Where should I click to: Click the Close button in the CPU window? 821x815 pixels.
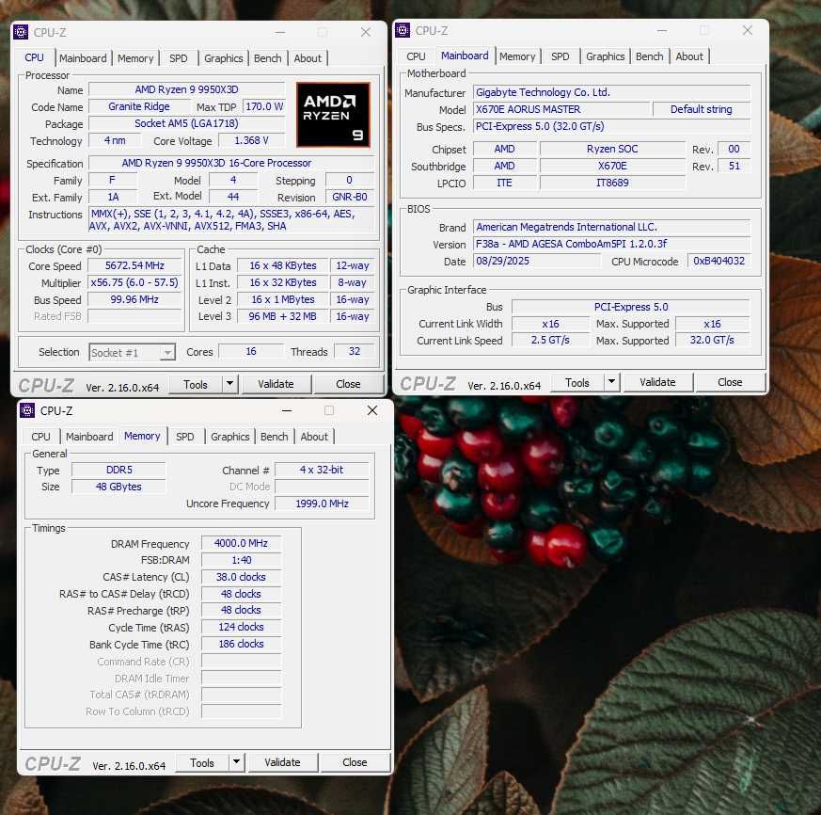(348, 384)
